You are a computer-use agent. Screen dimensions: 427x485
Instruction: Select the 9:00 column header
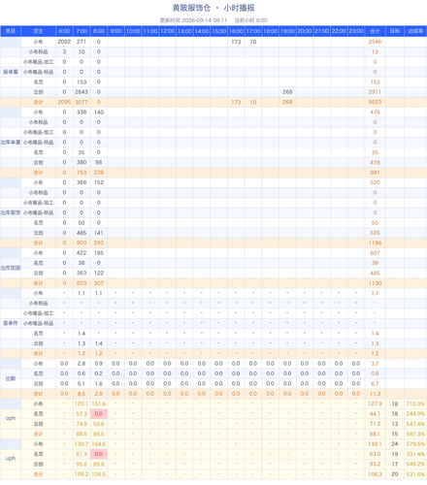115,31
